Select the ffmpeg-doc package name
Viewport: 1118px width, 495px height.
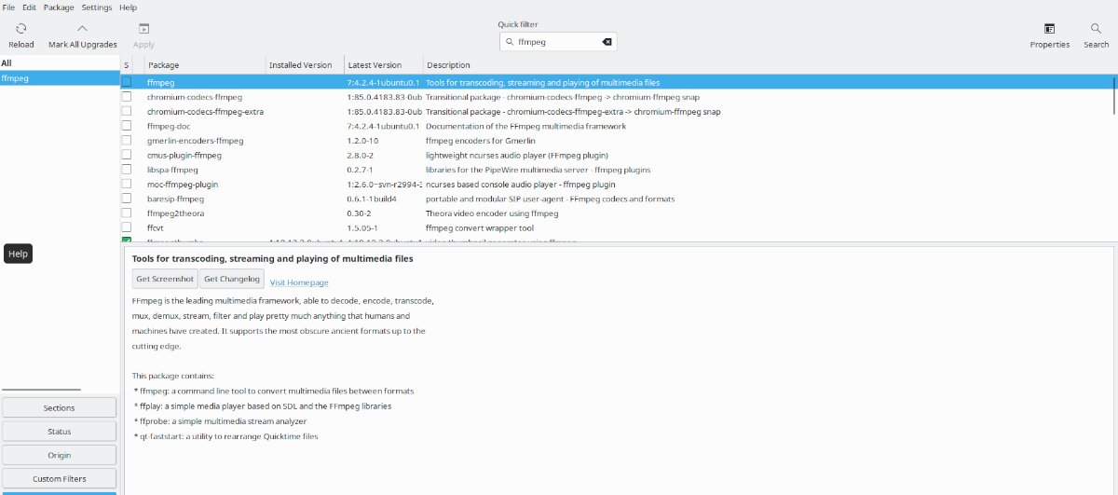(169, 126)
